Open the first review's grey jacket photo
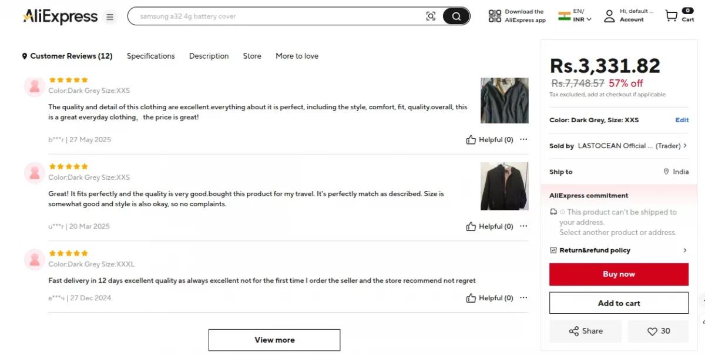 point(504,101)
